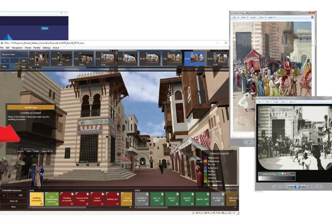Viewport: 332px width, 221px height.
Task: Click Back in the narrative controls
Action: [x=24, y=66]
